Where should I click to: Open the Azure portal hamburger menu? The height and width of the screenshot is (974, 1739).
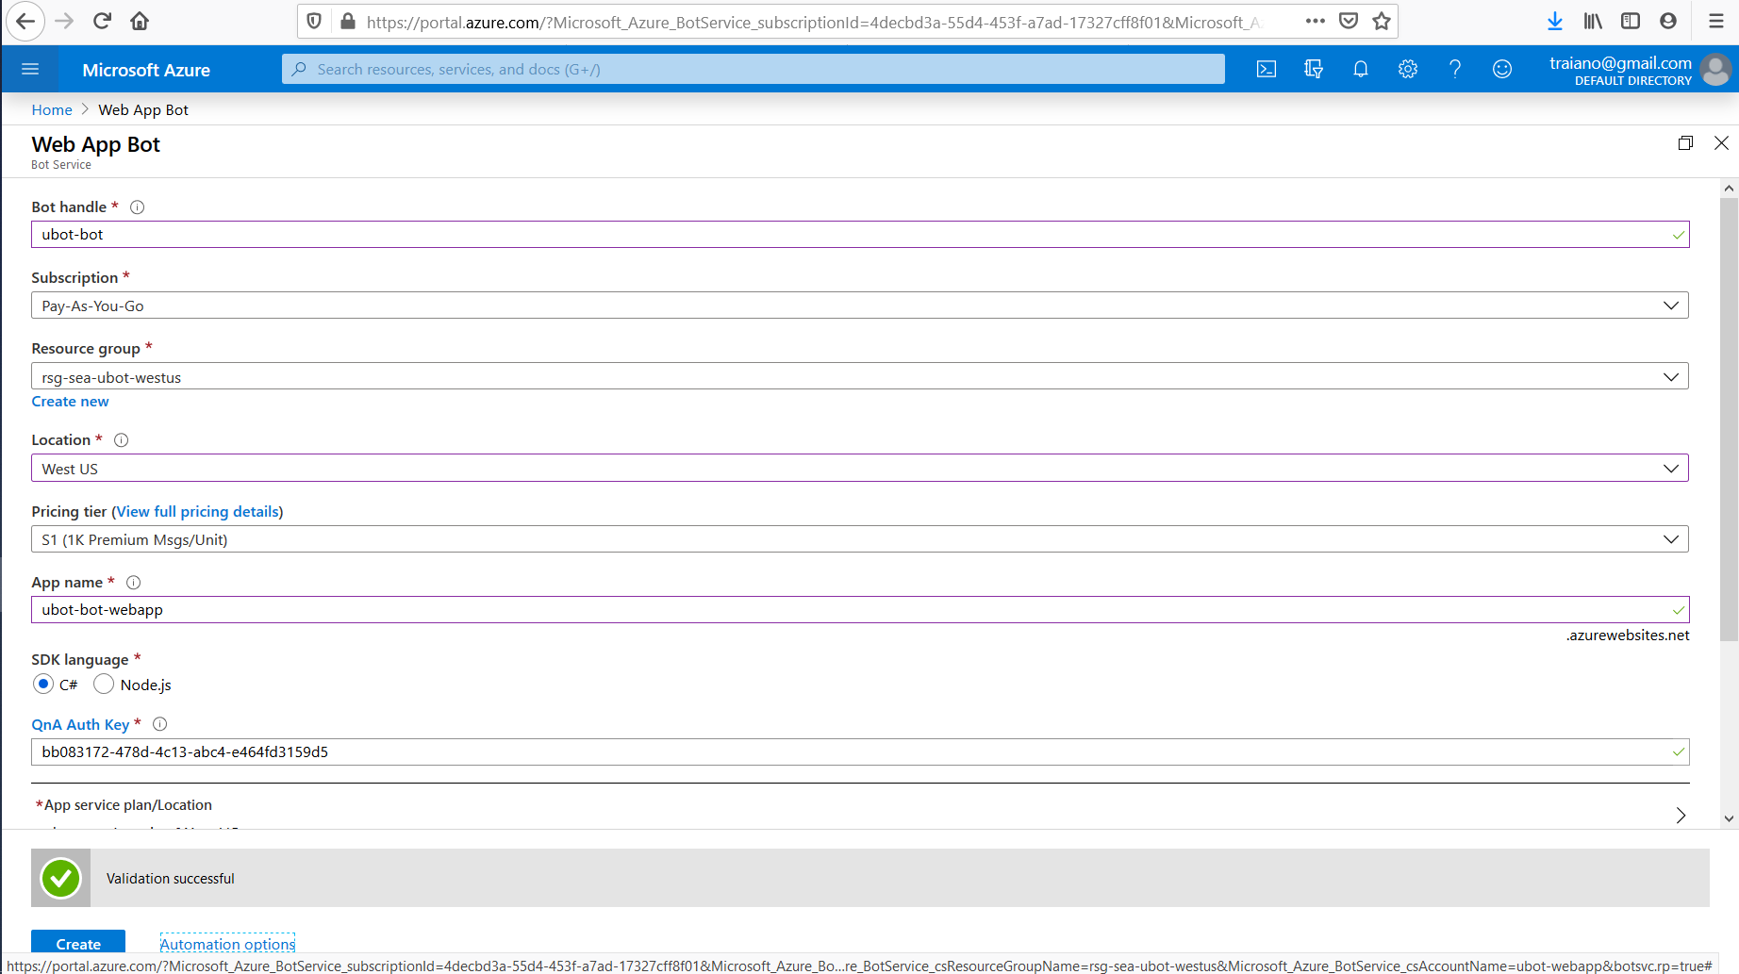click(30, 69)
